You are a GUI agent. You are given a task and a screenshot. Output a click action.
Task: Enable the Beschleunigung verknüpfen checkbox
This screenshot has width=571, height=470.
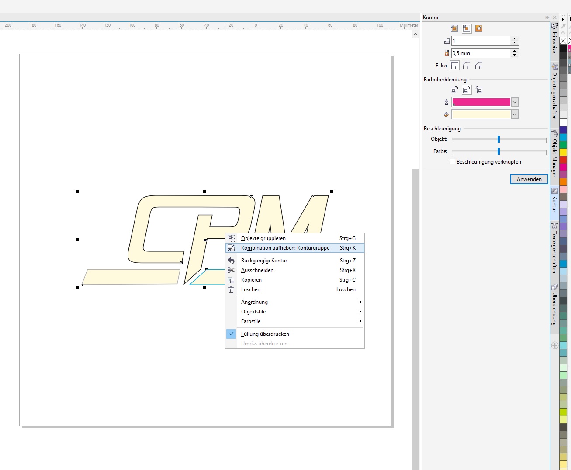[453, 162]
